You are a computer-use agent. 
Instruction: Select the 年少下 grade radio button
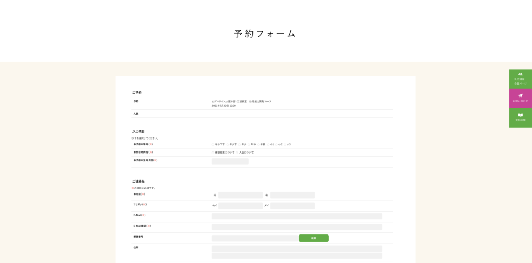(x=228, y=144)
